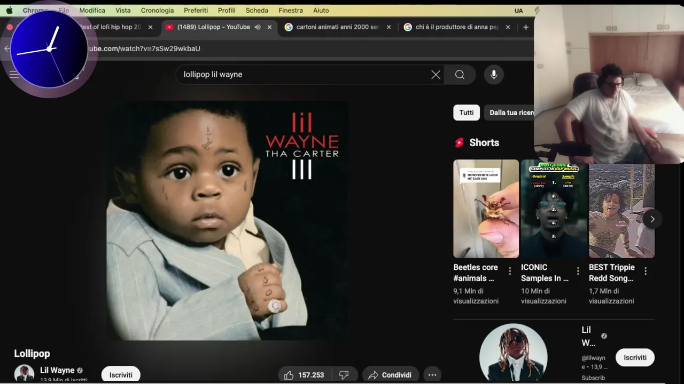This screenshot has width=684, height=384.
Task: Open the Lil Wayne channel name link
Action: [x=57, y=370]
